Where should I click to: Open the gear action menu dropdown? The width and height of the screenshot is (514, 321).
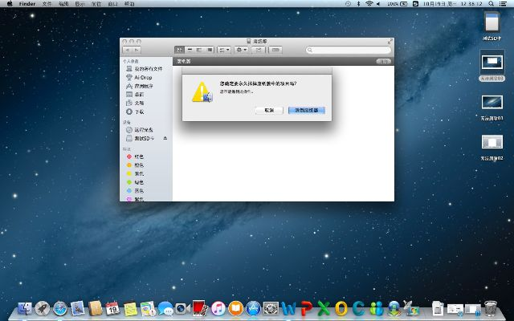[x=241, y=50]
